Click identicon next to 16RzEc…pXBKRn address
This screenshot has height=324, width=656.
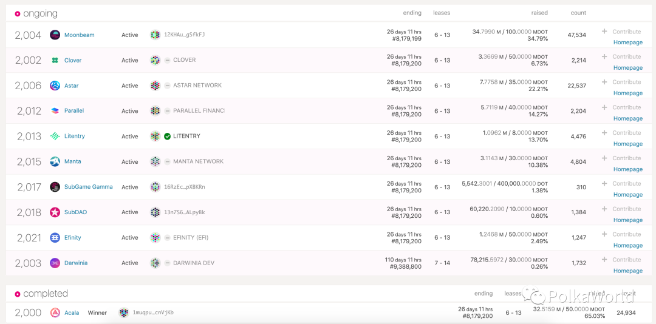click(x=155, y=187)
